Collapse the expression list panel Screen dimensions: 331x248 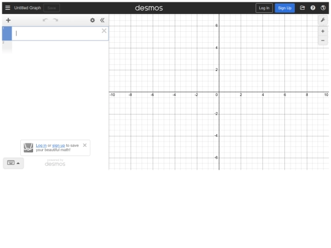coord(102,20)
